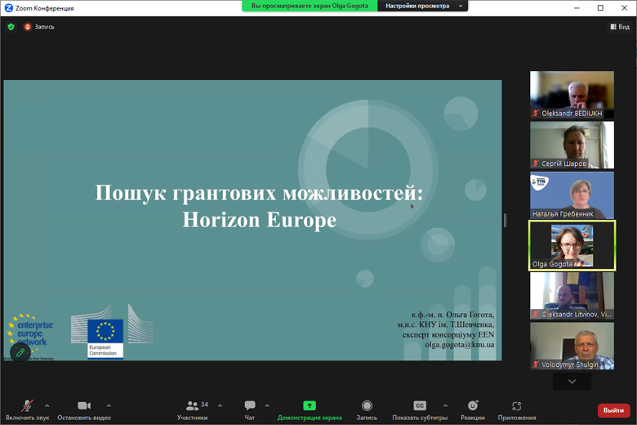
Task: Click the red Запись recording indicator
Action: pos(39,26)
